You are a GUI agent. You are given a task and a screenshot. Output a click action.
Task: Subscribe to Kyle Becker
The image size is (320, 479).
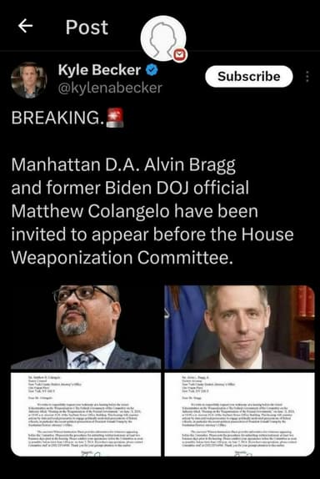point(249,77)
